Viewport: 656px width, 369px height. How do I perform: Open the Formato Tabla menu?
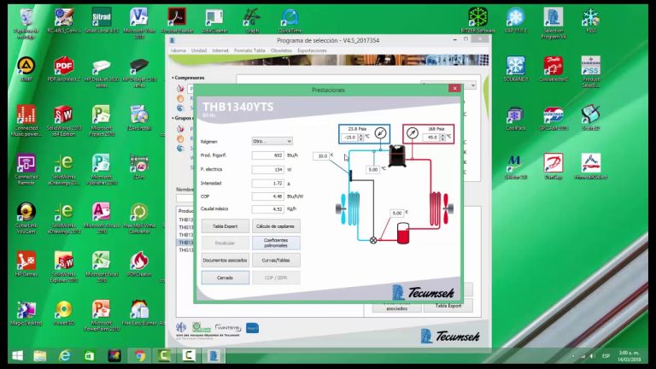(x=249, y=50)
